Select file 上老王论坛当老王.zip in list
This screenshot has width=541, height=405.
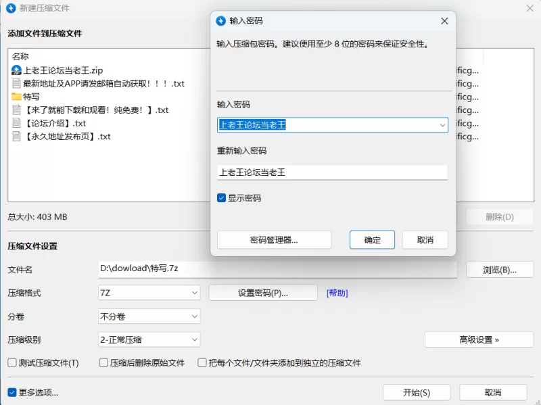pyautogui.click(x=63, y=70)
